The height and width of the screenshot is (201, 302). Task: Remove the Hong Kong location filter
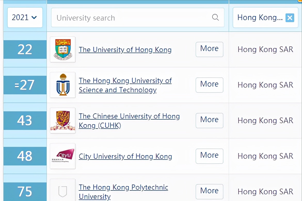coord(290,18)
